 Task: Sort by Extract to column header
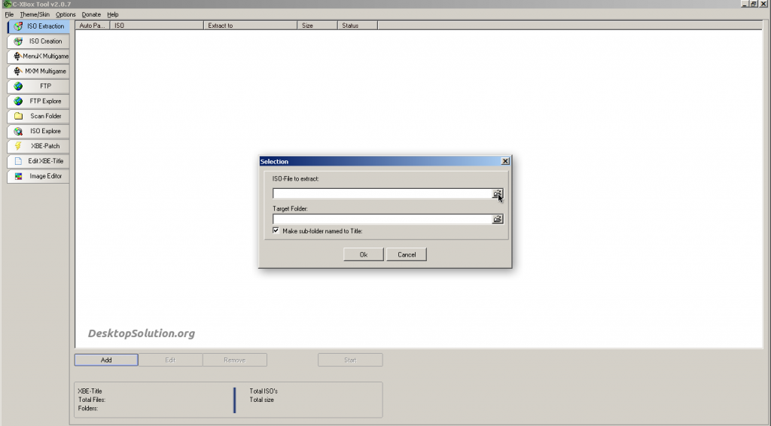click(250, 26)
